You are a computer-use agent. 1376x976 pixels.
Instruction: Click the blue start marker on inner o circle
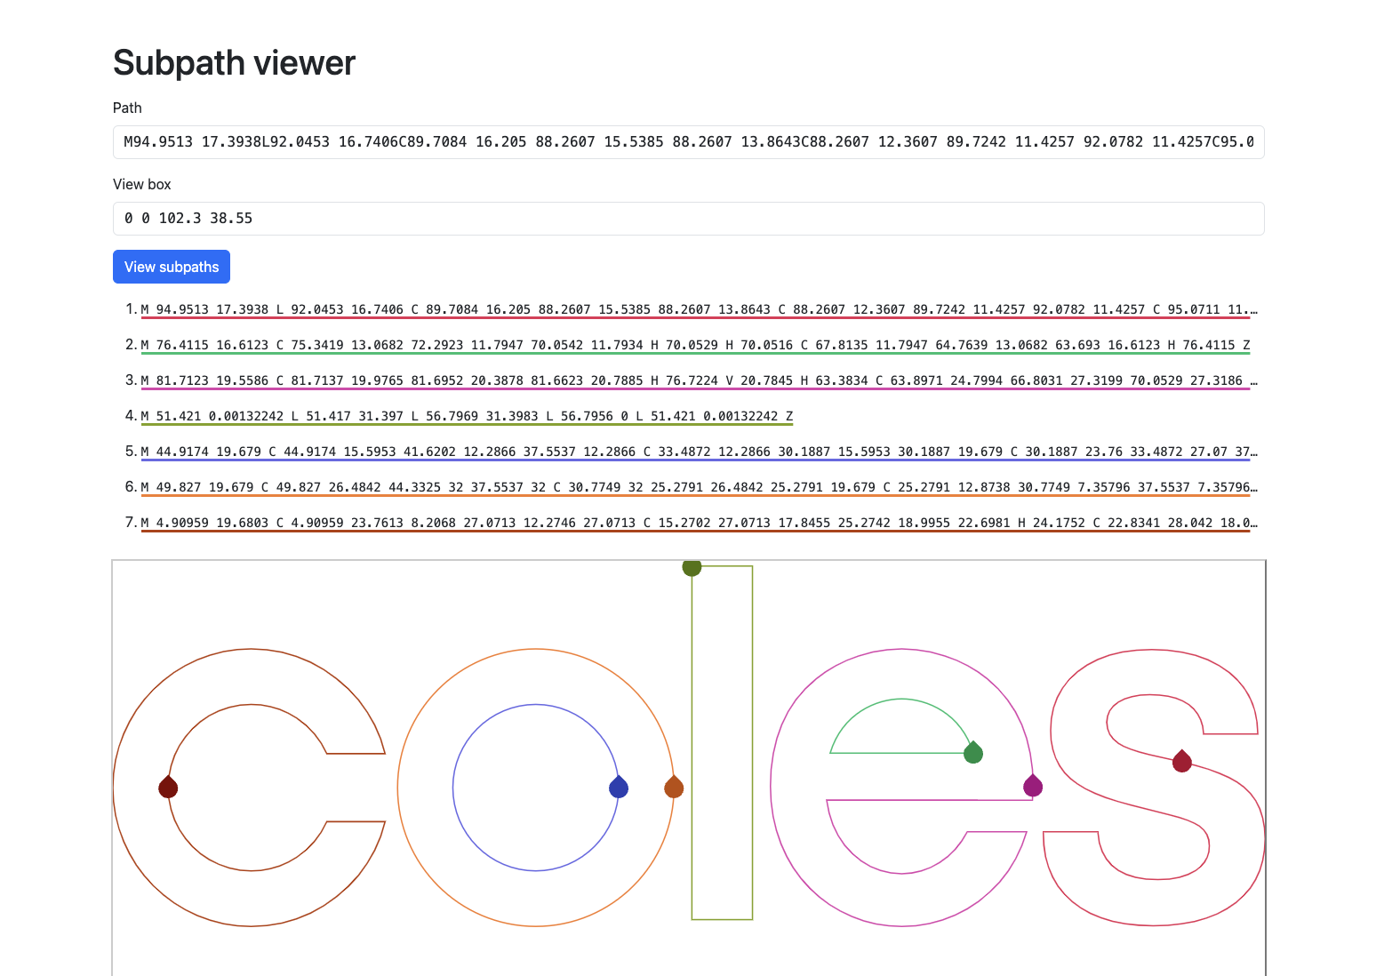tap(619, 787)
